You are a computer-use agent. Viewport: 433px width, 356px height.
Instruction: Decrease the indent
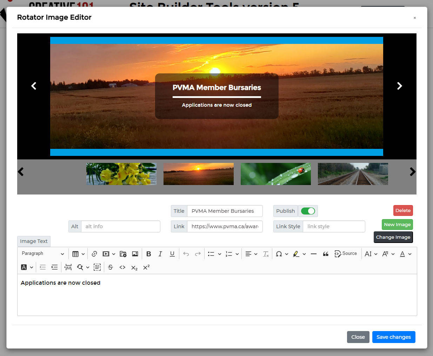coord(42,267)
